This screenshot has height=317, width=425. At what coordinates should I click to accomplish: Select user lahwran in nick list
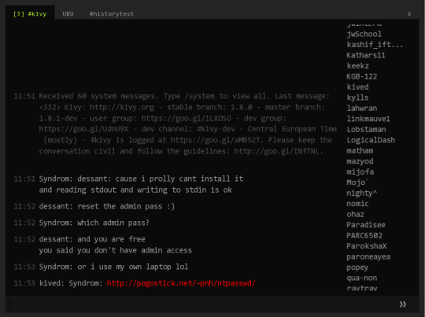[x=362, y=109]
